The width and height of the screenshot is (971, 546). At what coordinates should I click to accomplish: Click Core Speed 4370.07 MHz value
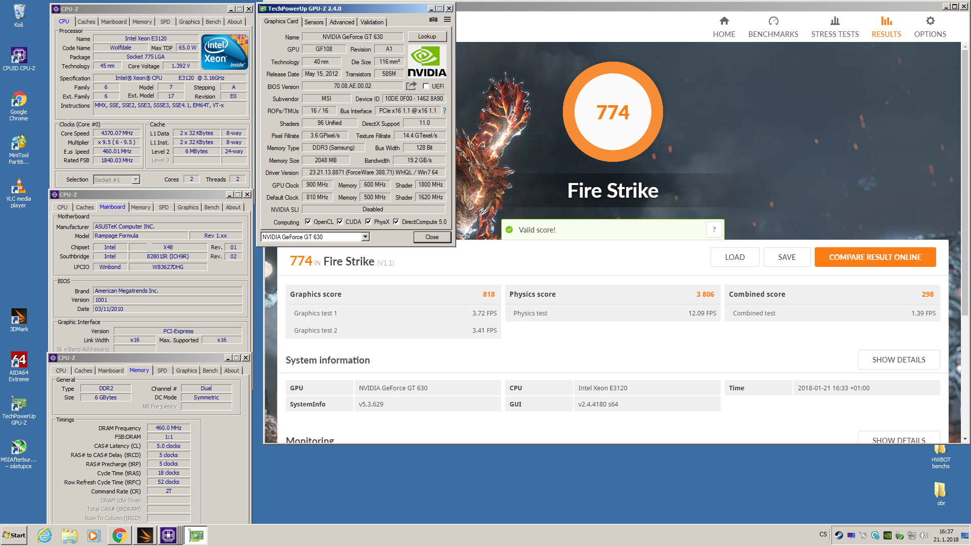(x=117, y=133)
